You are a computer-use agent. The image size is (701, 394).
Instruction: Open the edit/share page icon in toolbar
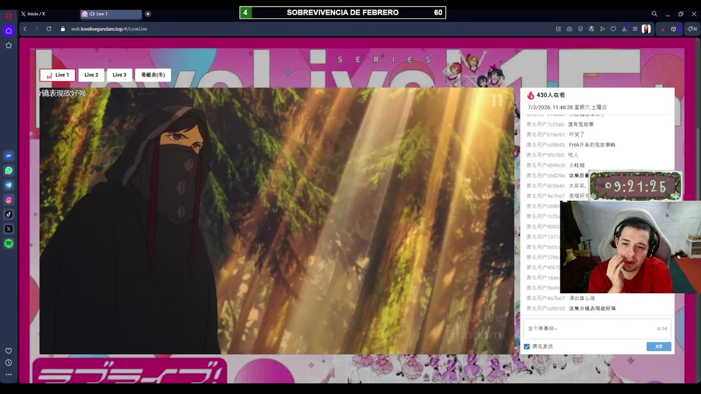pos(559,29)
